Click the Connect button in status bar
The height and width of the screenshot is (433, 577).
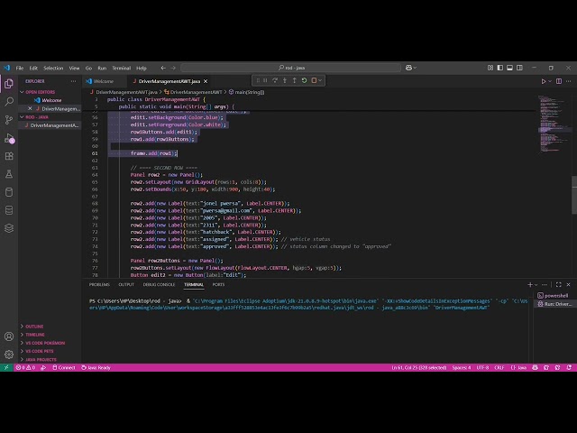tap(64, 367)
